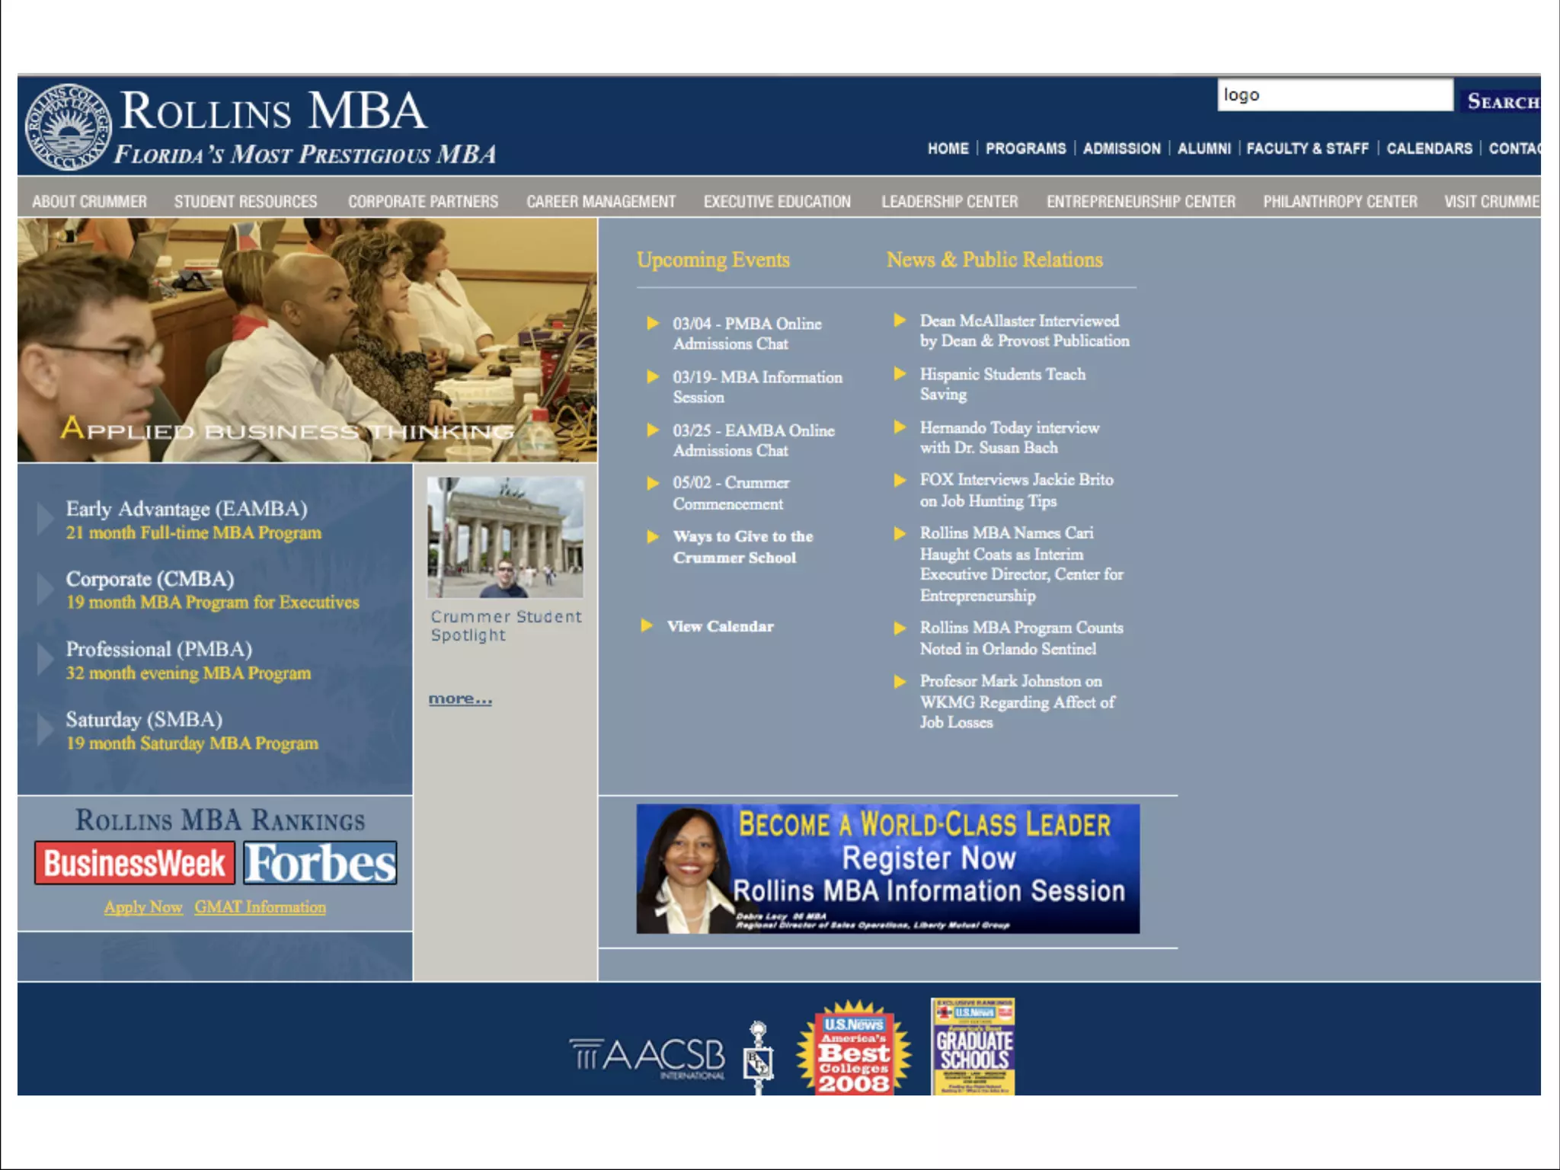This screenshot has height=1170, width=1560.
Task: Click the AACSB International logo
Action: [x=647, y=1057]
